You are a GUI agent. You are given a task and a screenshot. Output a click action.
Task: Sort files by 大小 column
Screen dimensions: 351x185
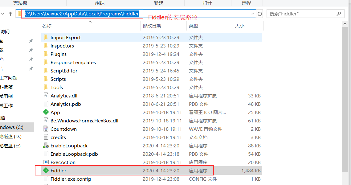[x=239, y=26]
